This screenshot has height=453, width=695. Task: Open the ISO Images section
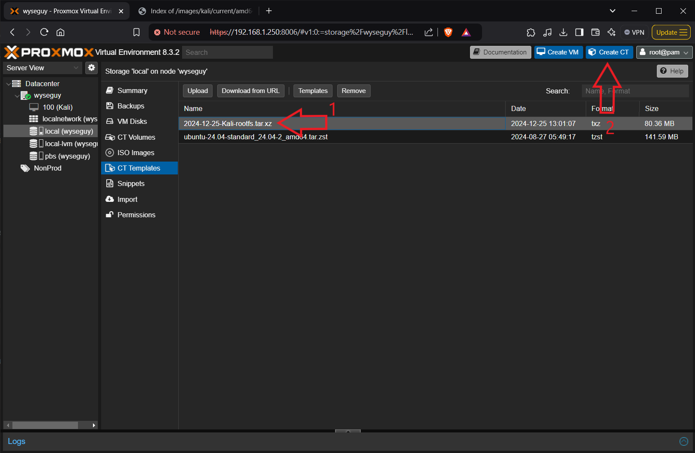[x=140, y=153]
